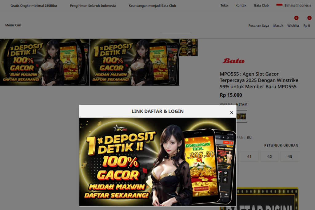Viewport: 315px width, 210px height.
Task: Close the LINK DAFTAR & LOGIN popup
Action: coord(231,113)
